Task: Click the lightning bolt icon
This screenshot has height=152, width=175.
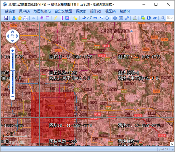Action: (56, 18)
